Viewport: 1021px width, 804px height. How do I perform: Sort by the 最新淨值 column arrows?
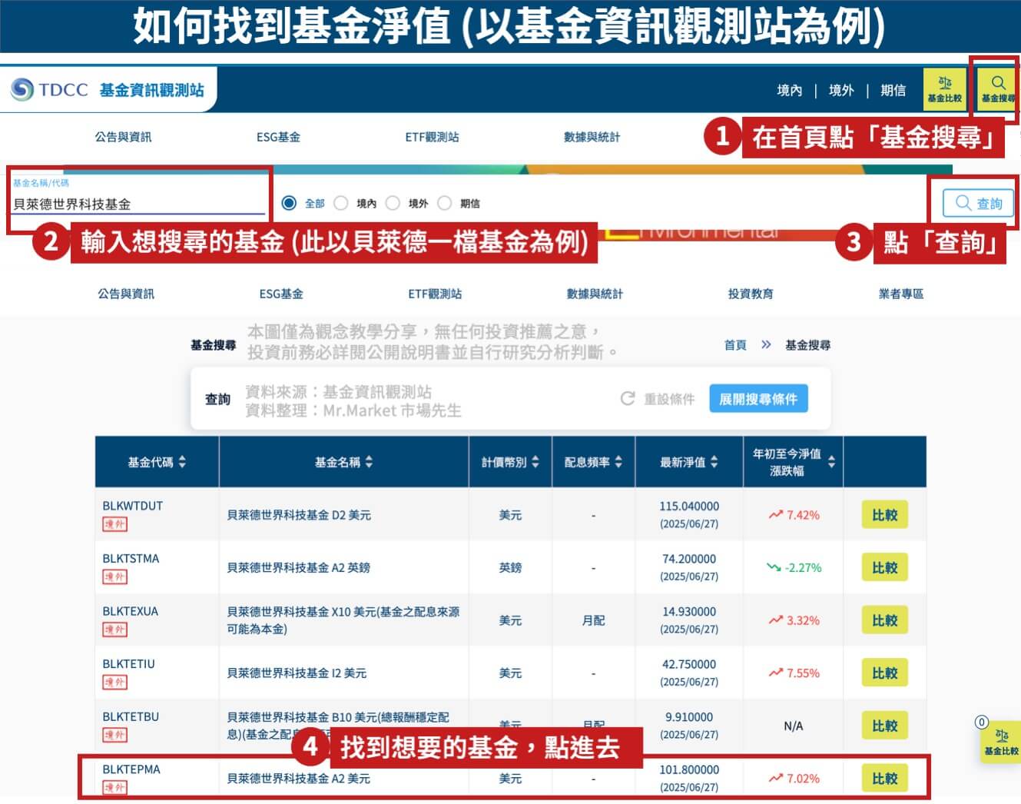714,461
